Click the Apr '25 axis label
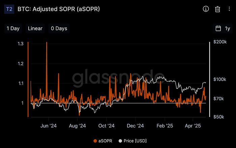 pyautogui.click(x=193, y=126)
